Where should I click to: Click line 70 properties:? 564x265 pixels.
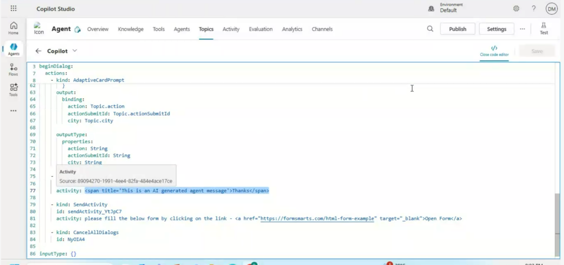[x=77, y=141]
